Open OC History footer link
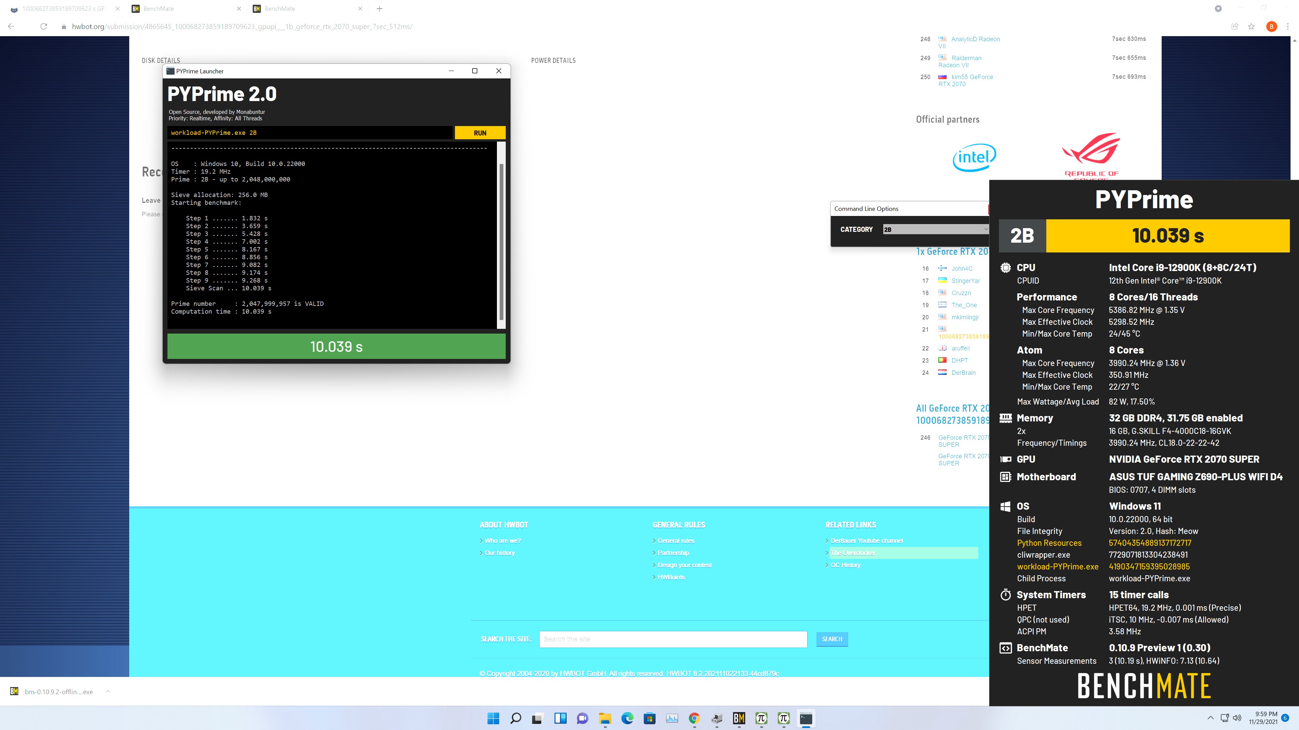 tap(845, 565)
